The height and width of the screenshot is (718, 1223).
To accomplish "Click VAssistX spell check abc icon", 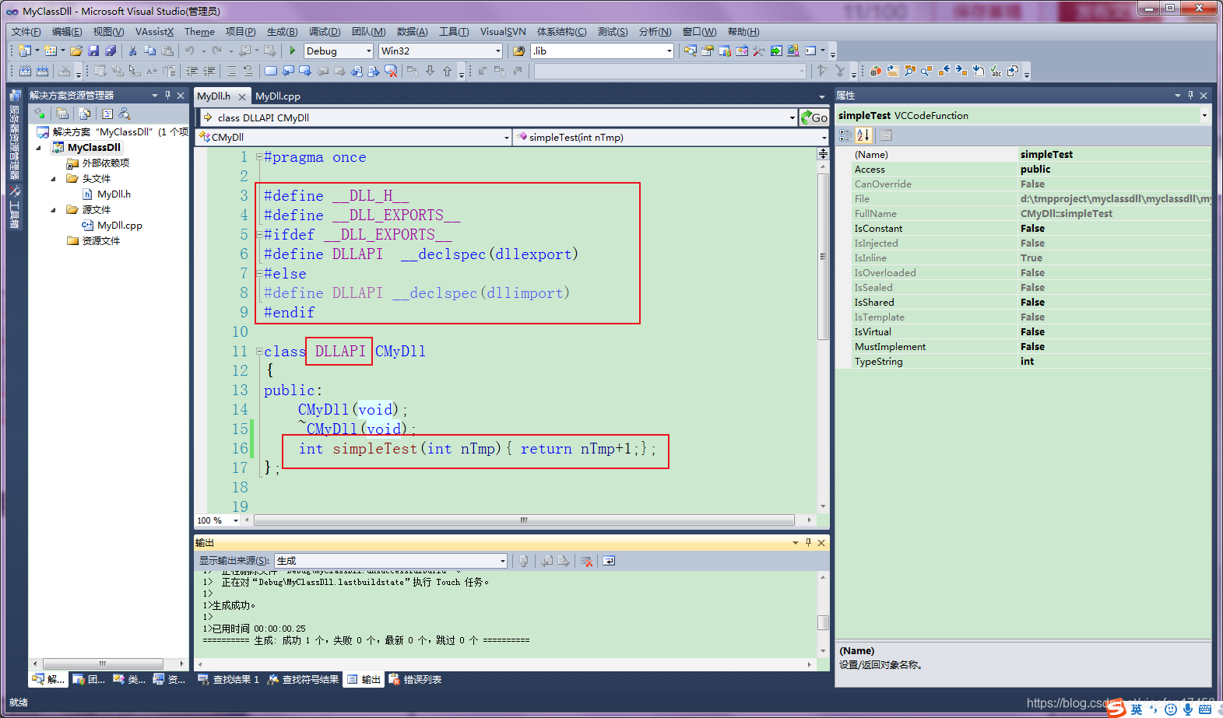I will [x=996, y=71].
